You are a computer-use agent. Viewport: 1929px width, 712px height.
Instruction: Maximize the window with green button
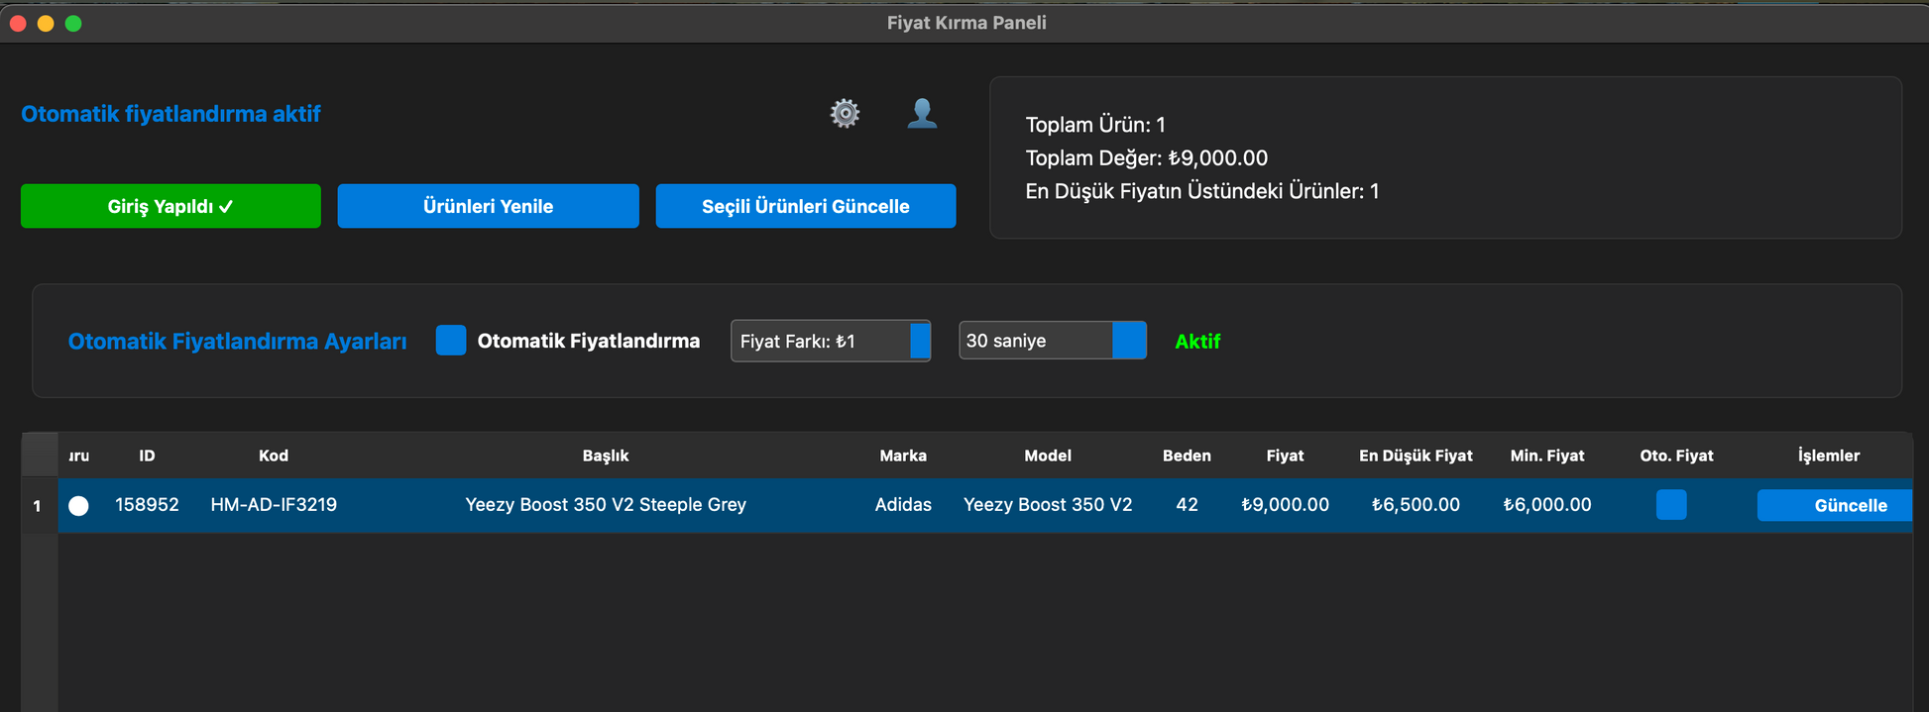click(73, 23)
